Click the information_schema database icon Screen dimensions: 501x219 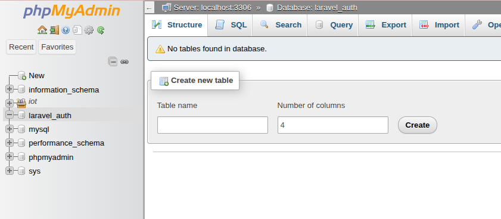pyautogui.click(x=21, y=90)
